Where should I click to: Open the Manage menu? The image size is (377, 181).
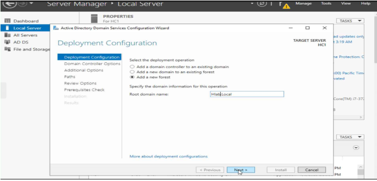(304, 4)
